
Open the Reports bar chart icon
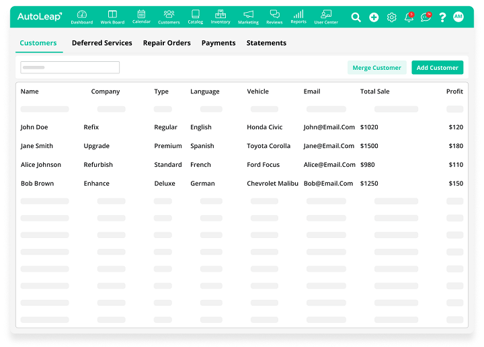(x=298, y=14)
